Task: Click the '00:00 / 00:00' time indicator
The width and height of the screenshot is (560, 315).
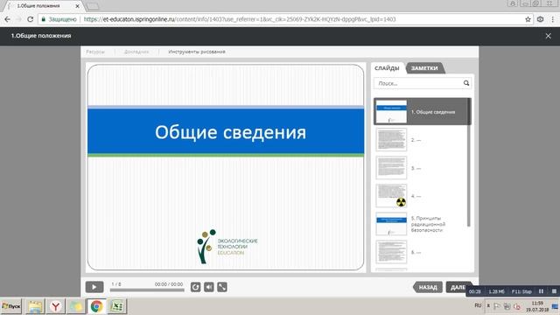Action: coord(169,284)
